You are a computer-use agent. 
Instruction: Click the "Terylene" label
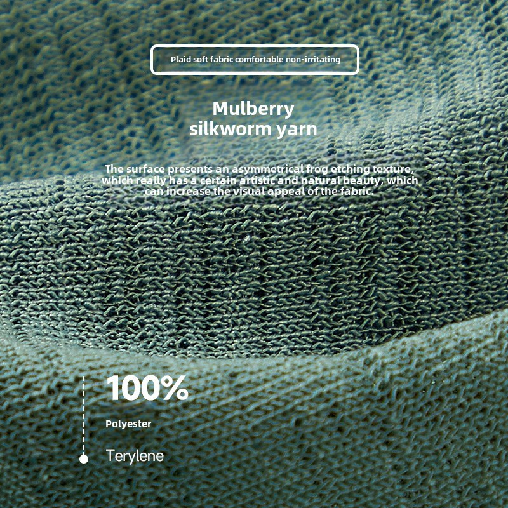click(135, 456)
